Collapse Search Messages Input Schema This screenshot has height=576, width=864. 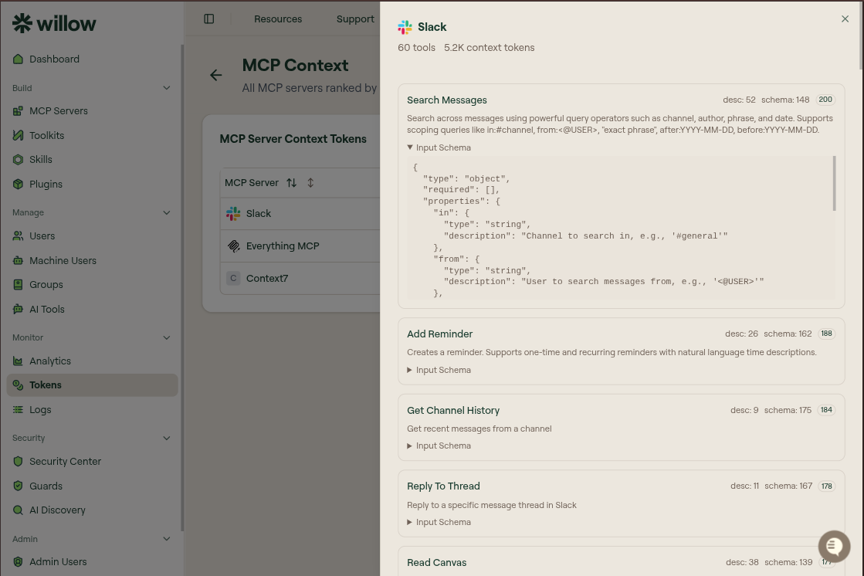pos(439,147)
